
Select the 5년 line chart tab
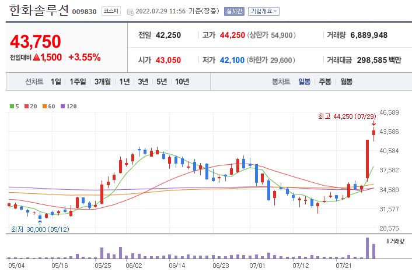162,82
